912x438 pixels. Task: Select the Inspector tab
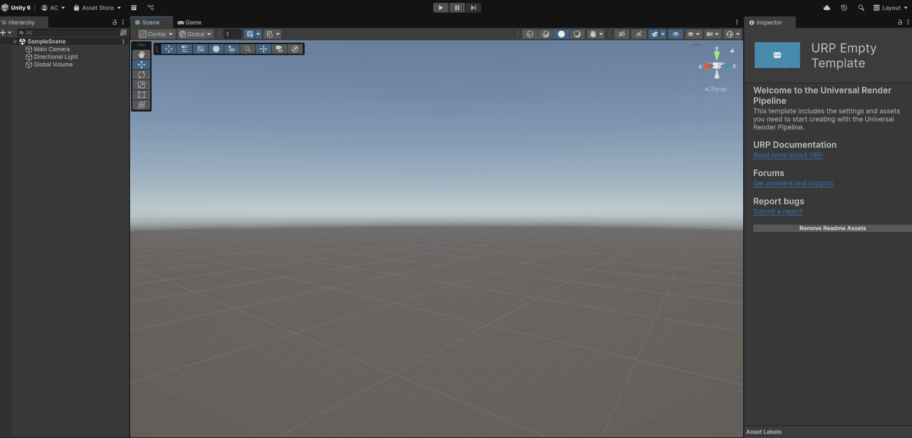point(769,22)
